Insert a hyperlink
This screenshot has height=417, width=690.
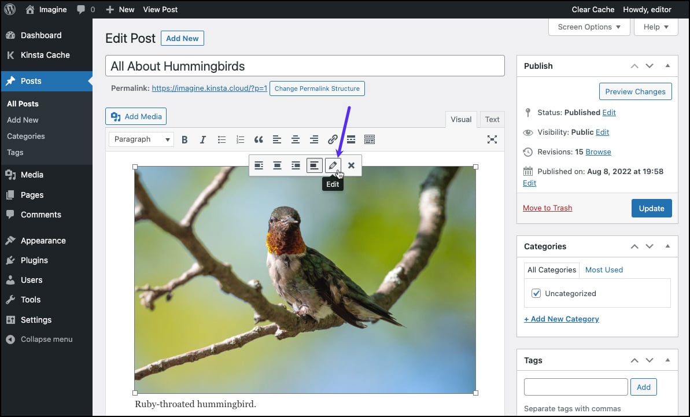pyautogui.click(x=333, y=139)
